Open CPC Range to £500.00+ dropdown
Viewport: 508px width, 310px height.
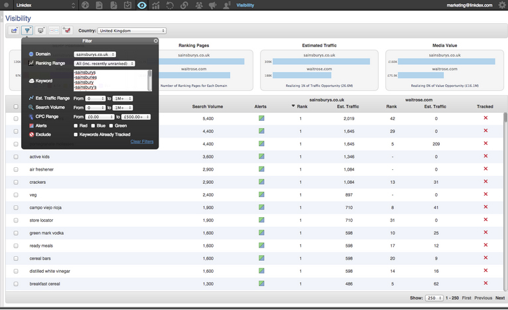(x=136, y=117)
